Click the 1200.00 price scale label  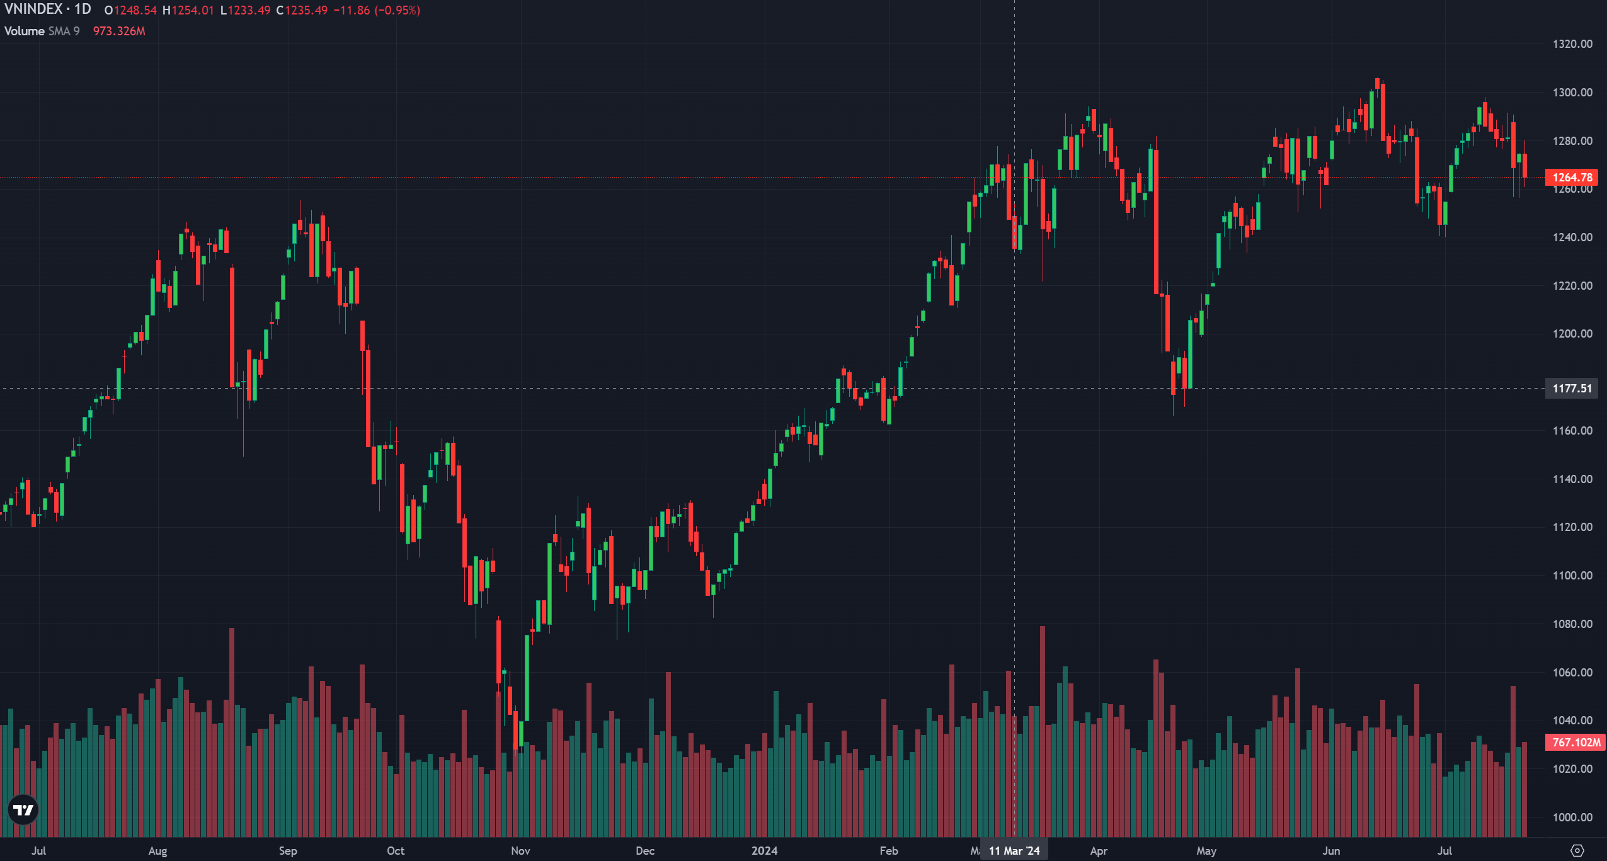(1572, 334)
